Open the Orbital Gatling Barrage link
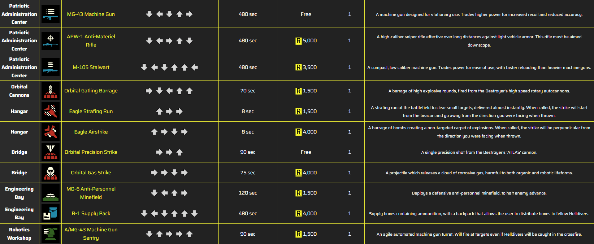The height and width of the screenshot is (244, 594). point(91,91)
